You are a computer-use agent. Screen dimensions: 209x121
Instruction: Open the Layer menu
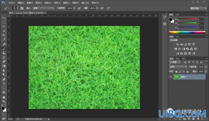point(39,3)
